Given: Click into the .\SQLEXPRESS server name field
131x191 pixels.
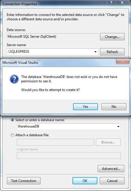Looking at the screenshot, I should coord(50,52).
